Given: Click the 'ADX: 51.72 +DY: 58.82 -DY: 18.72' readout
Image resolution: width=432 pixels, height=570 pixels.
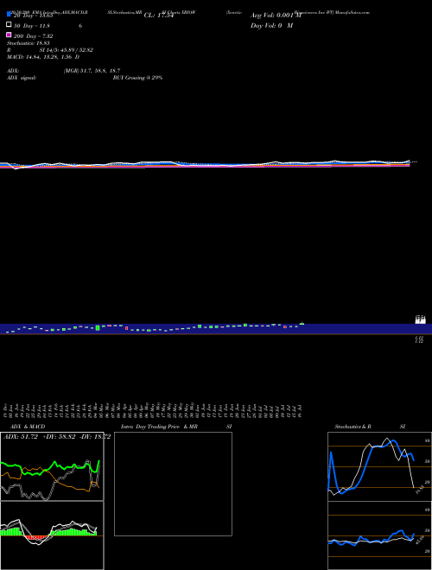Looking at the screenshot, I should 57,437.
